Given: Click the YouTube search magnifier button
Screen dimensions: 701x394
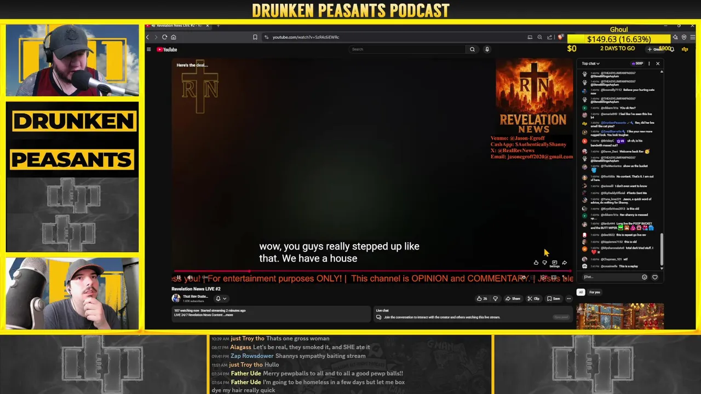Looking at the screenshot, I should coord(472,49).
